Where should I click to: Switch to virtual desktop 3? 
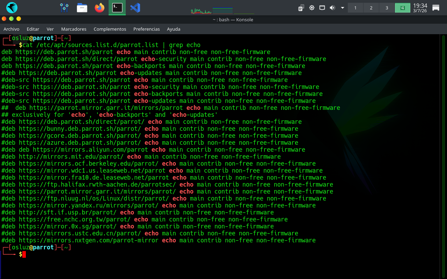coord(387,8)
